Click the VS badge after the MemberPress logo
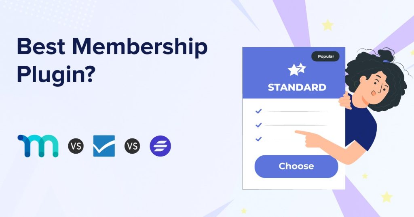 (x=76, y=146)
